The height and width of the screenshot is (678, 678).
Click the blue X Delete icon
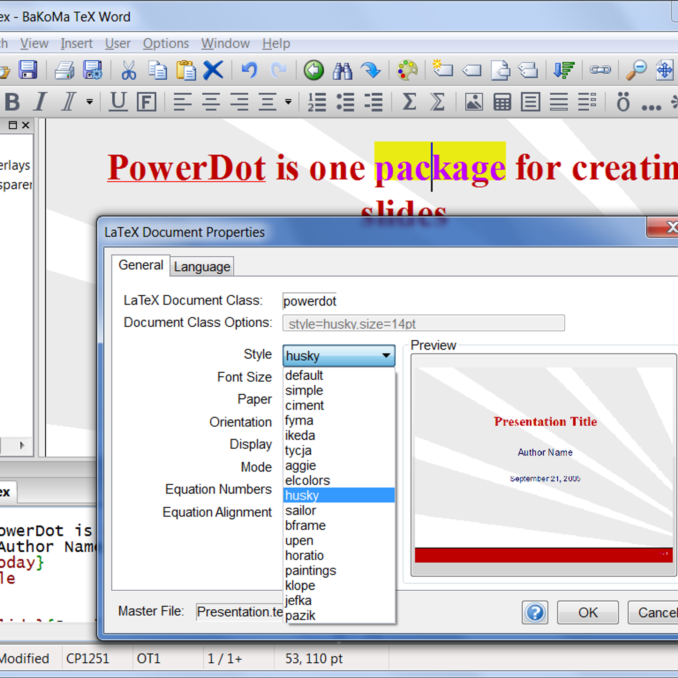point(213,70)
